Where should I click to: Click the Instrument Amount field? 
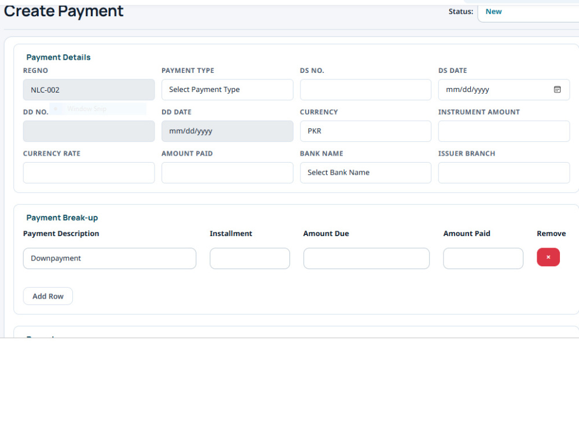pyautogui.click(x=504, y=131)
